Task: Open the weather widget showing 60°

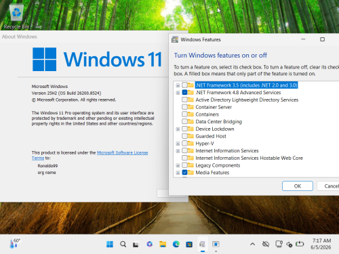Action: click(15, 244)
